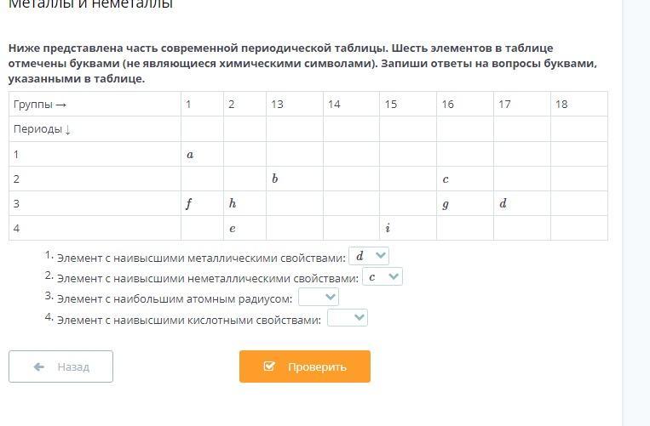Click the Назад button
This screenshot has height=426, width=650.
(61, 366)
